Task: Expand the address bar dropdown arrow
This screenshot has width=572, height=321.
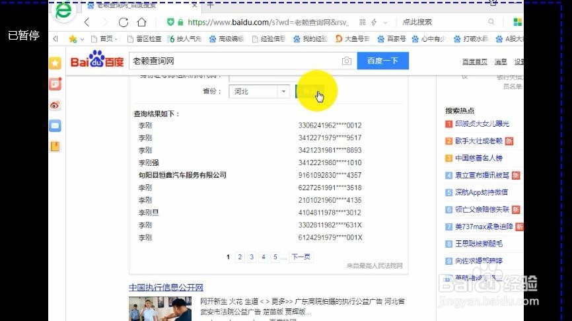Action: [385, 22]
